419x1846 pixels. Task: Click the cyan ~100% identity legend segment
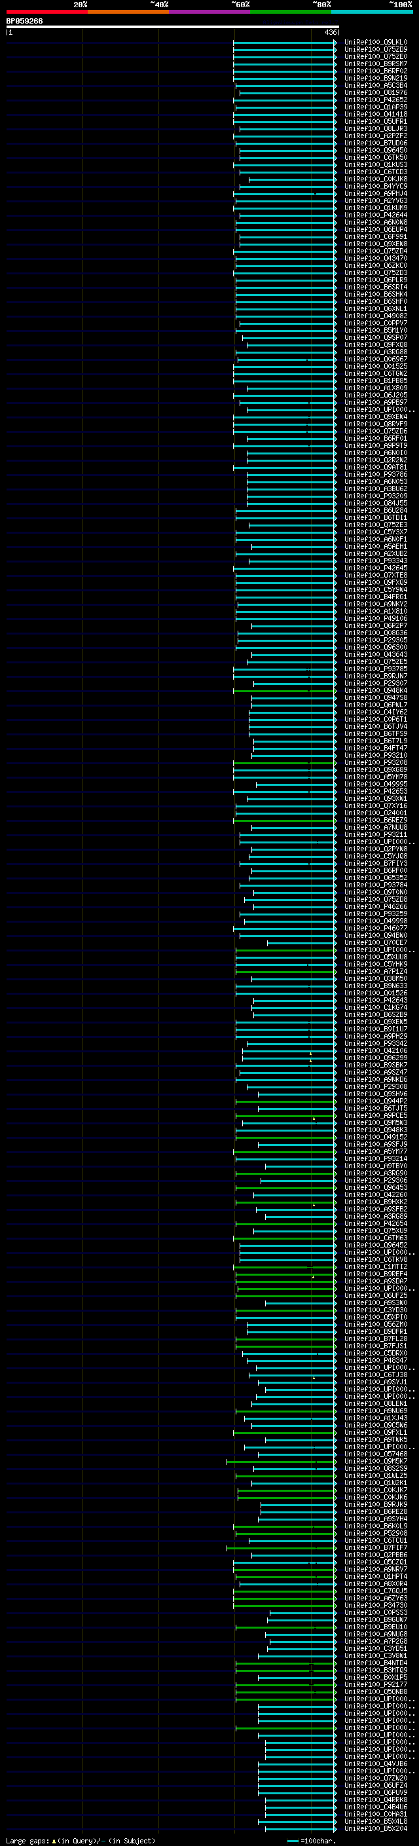pos(373,12)
